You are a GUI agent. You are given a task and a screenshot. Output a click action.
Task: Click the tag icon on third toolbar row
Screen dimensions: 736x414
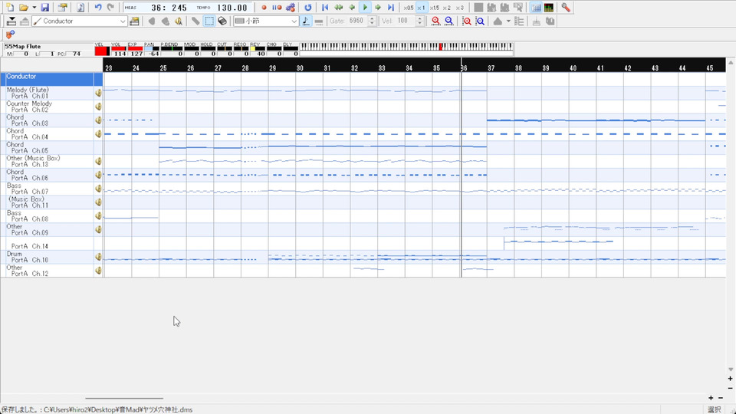(10, 34)
